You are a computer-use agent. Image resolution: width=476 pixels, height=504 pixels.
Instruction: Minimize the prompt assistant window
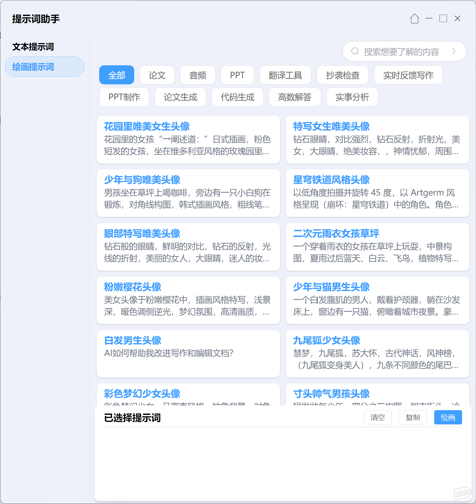429,18
